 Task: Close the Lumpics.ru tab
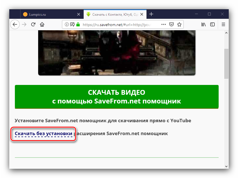coord(78,14)
